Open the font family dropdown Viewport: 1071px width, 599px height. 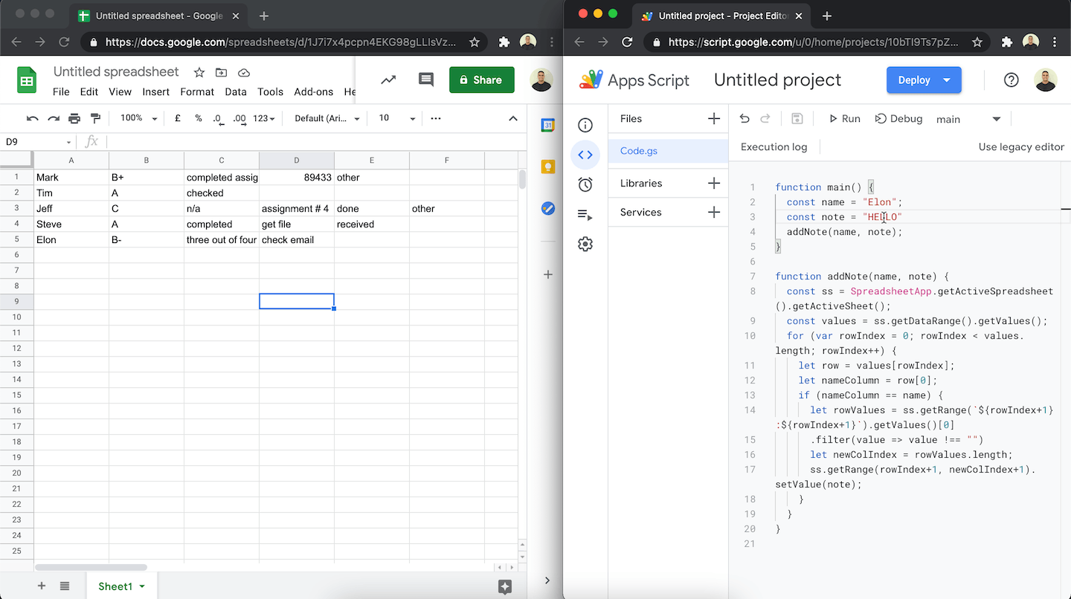point(325,118)
